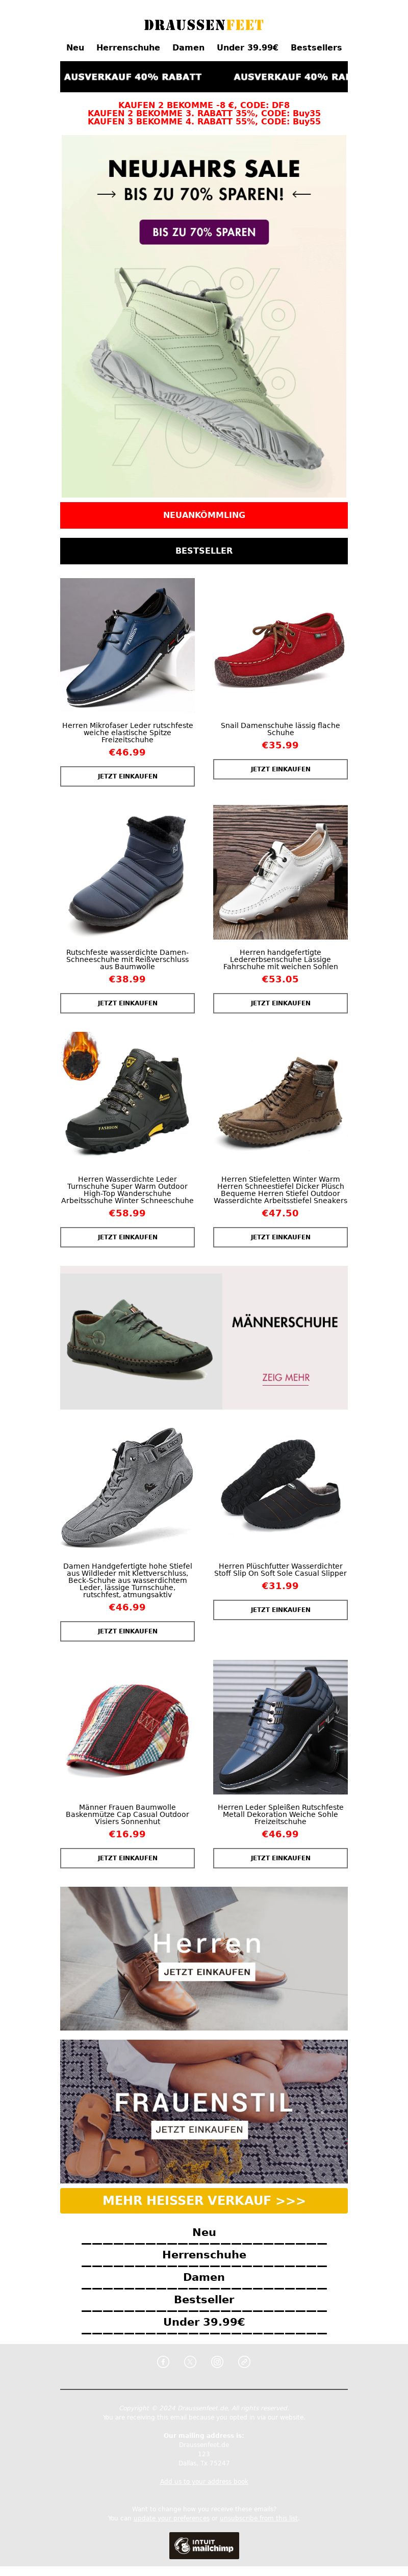Select the Under 39.99€ menu item
The image size is (408, 2576).
tap(247, 47)
